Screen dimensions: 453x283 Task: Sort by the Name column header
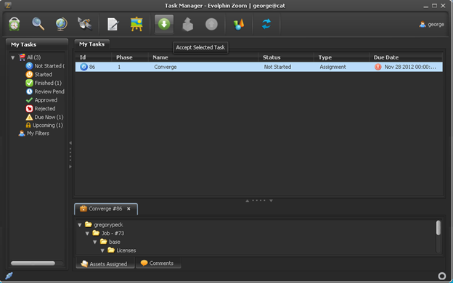pos(203,57)
